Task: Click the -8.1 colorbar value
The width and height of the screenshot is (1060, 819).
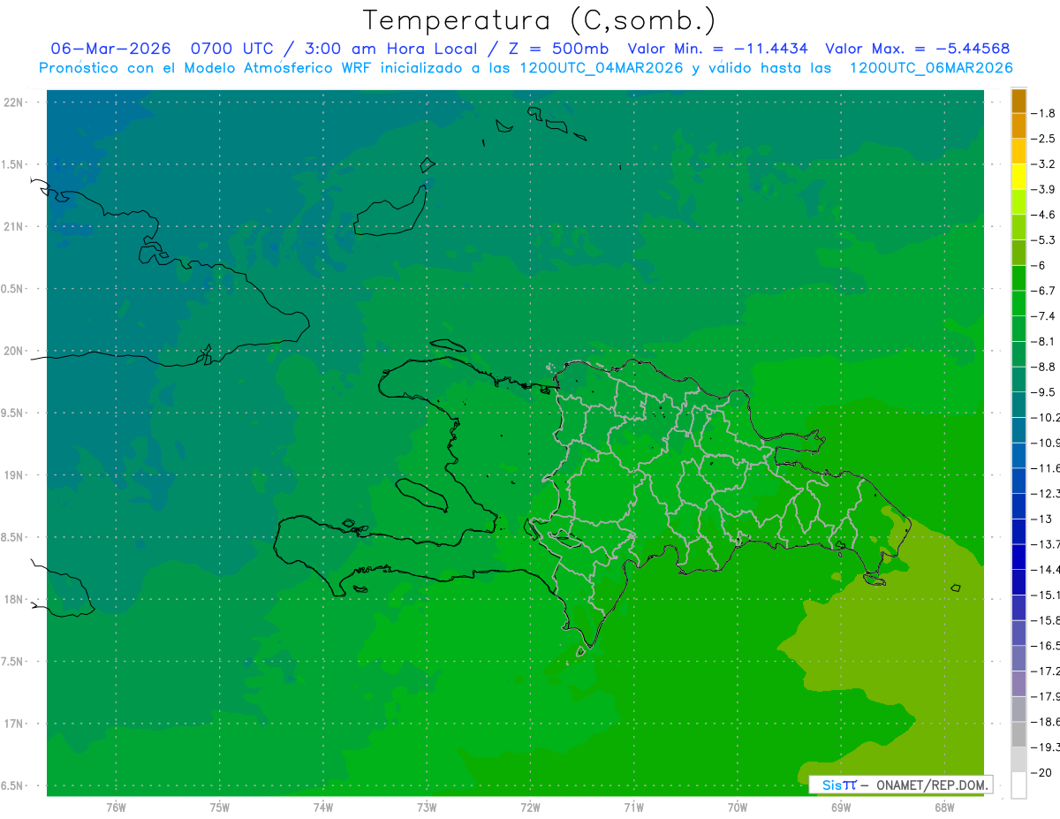Action: click(x=1044, y=341)
